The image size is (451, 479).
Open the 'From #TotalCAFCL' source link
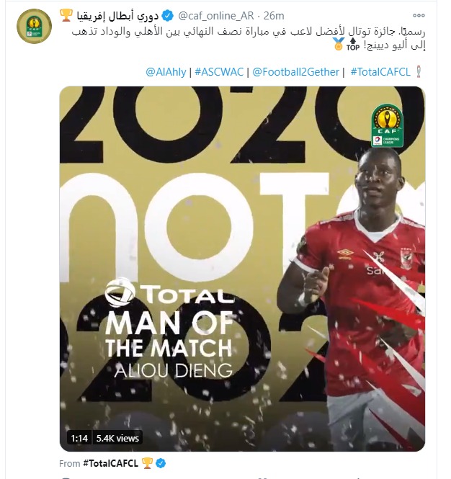coord(99,463)
